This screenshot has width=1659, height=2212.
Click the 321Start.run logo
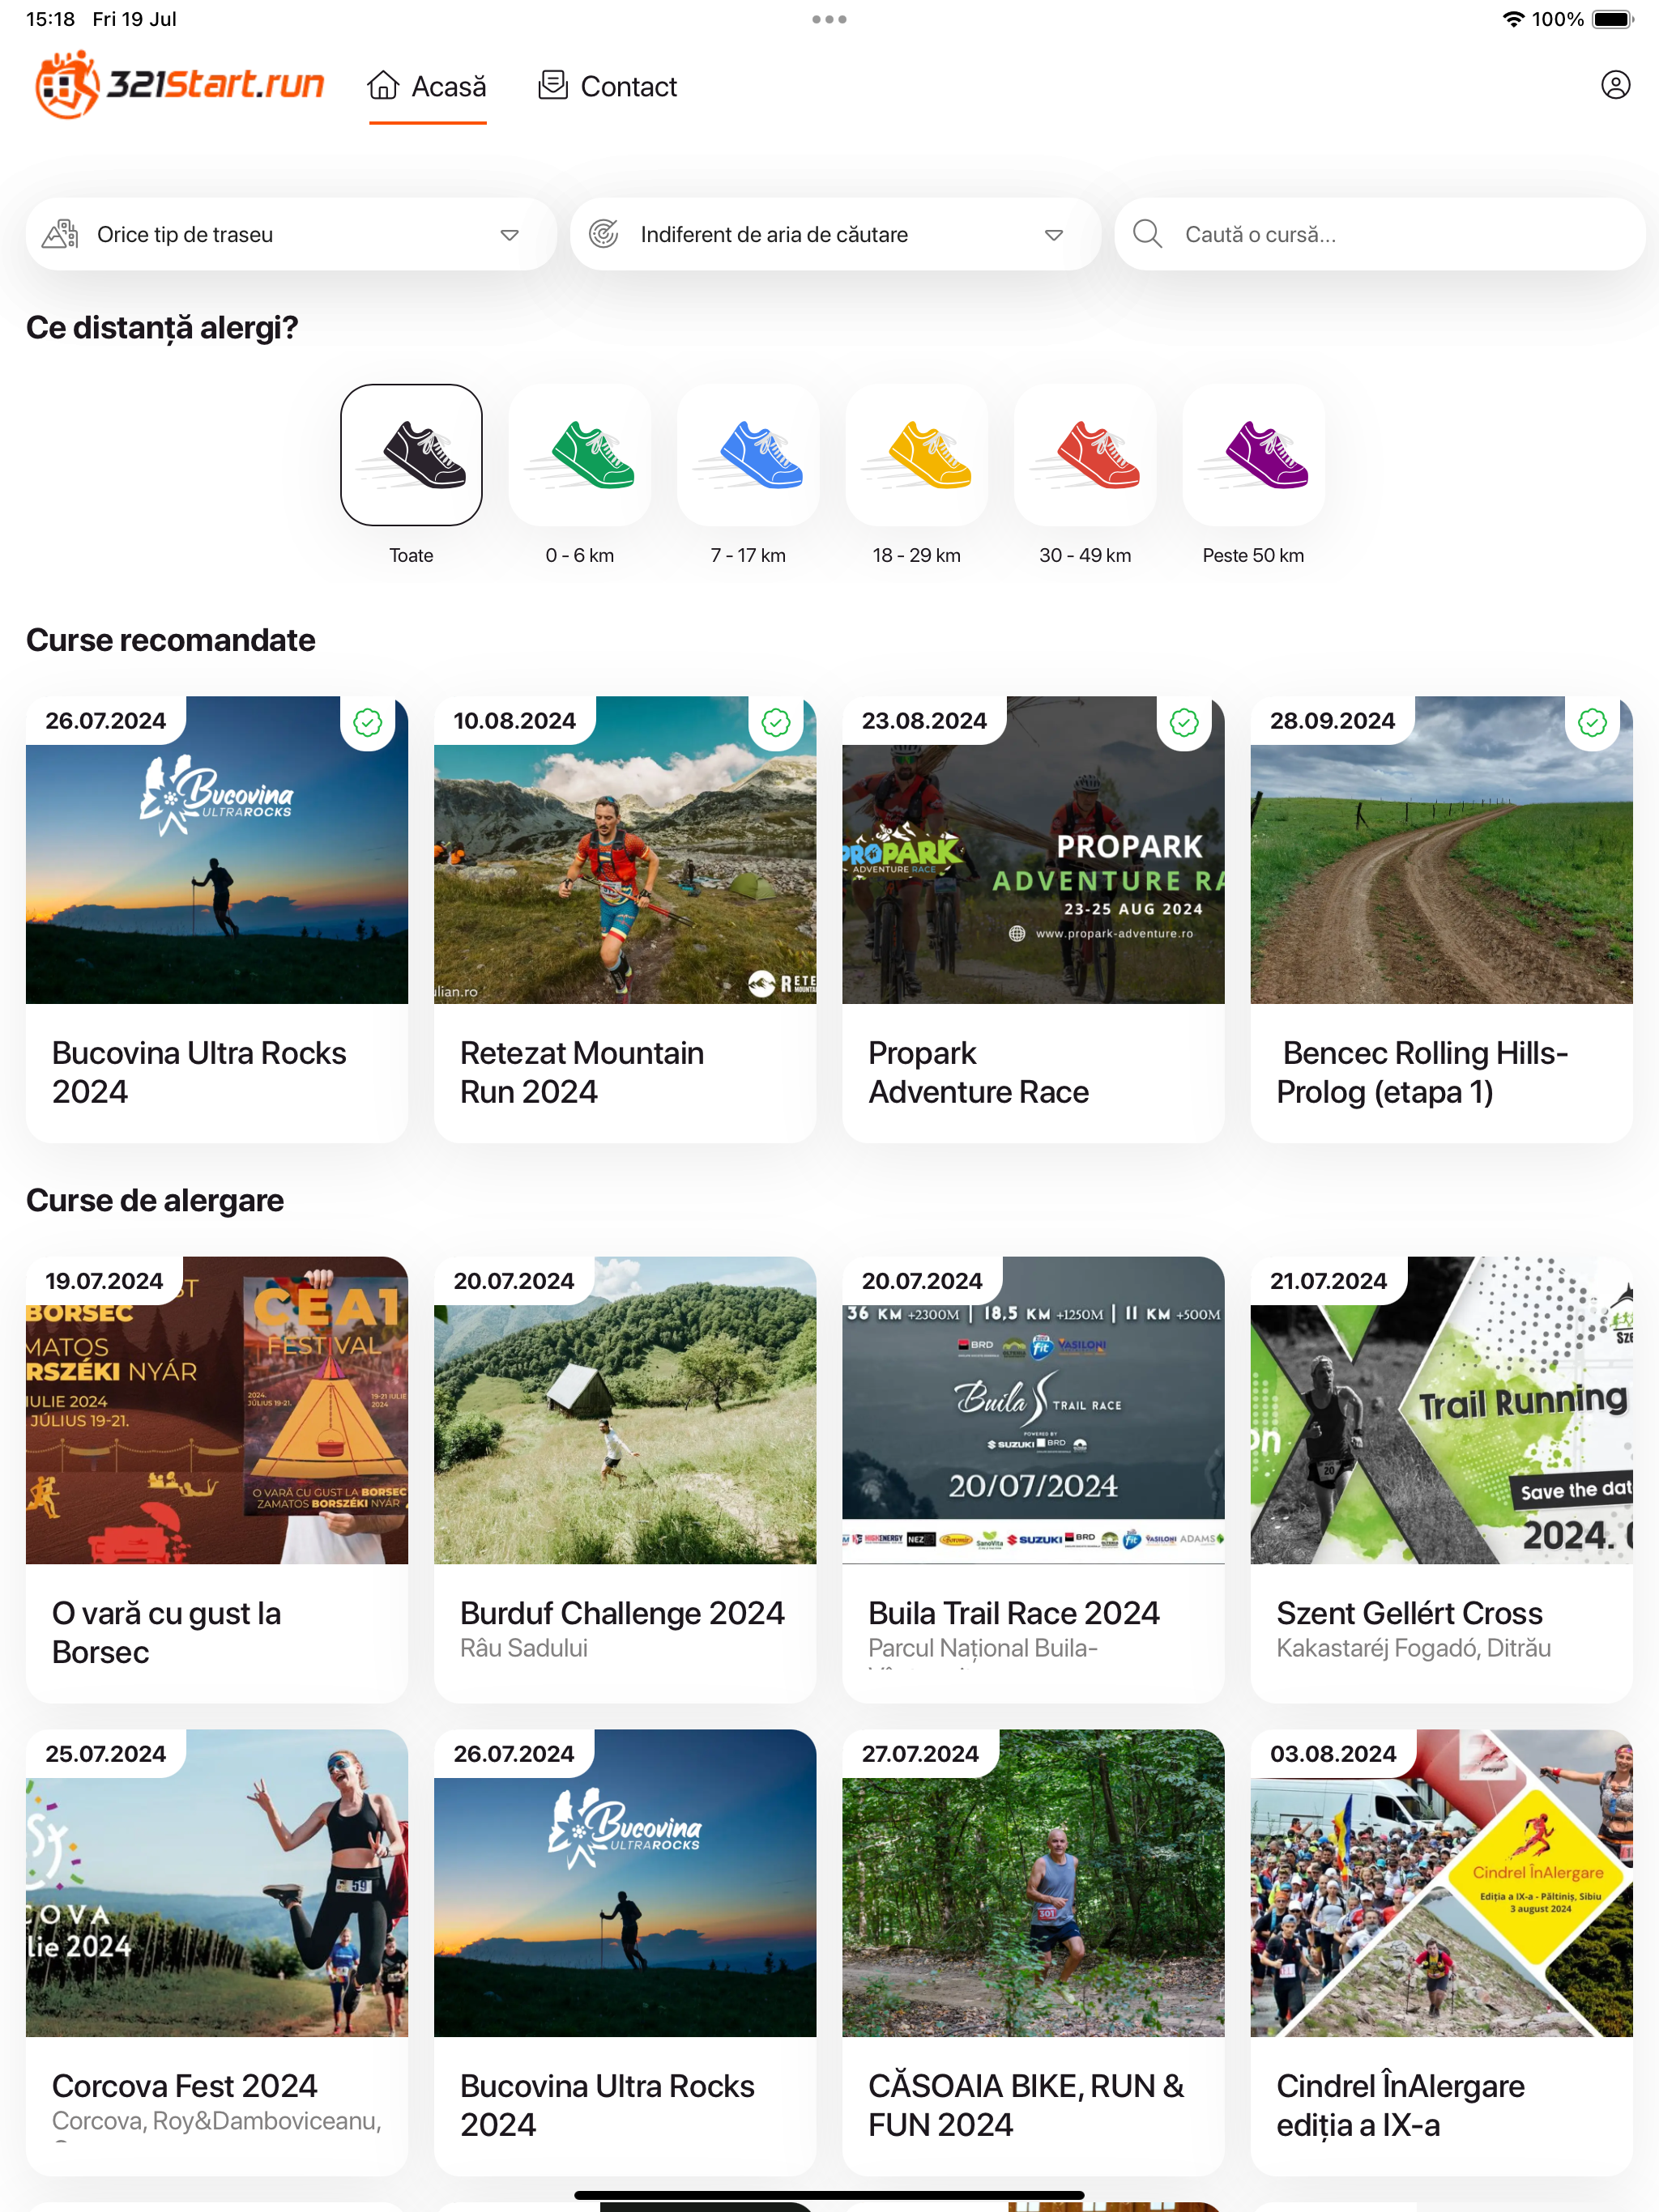180,85
